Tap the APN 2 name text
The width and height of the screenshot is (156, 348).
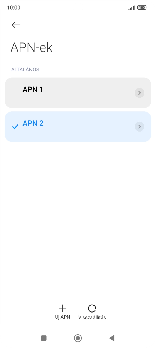pos(33,123)
